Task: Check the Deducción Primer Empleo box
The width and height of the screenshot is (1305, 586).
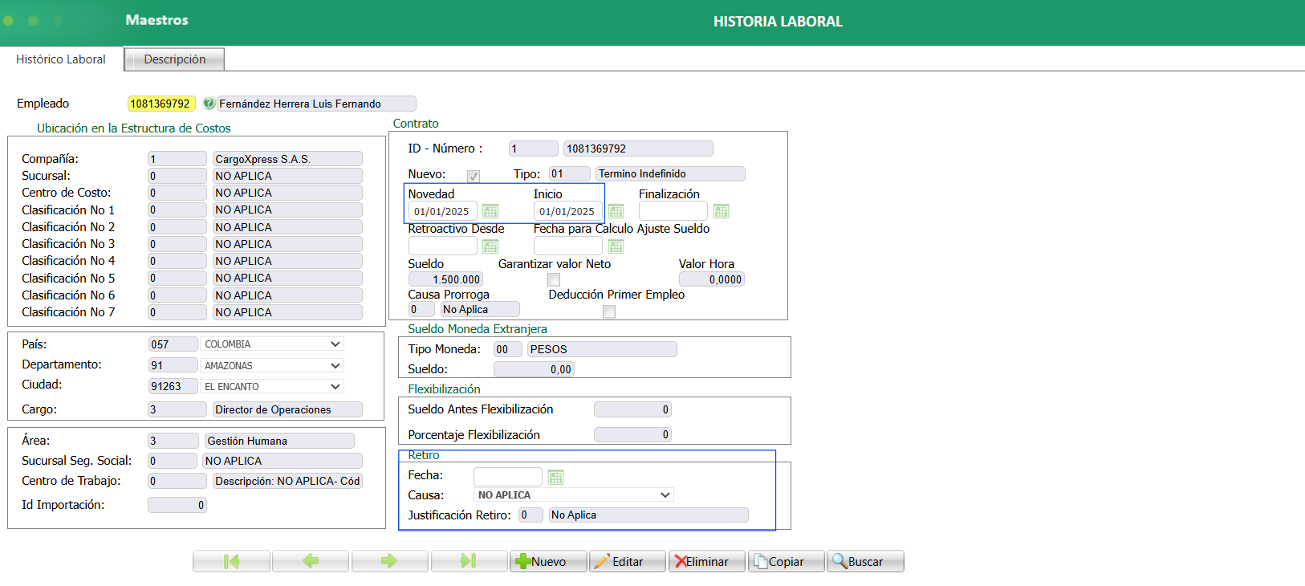Action: tap(609, 311)
